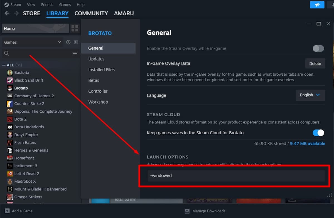Open the library filter icon
The image size is (334, 218).
(75, 53)
